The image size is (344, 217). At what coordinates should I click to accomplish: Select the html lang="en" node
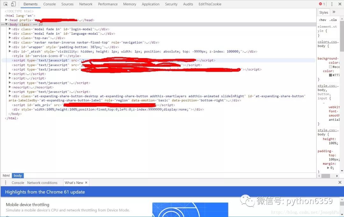(20, 16)
